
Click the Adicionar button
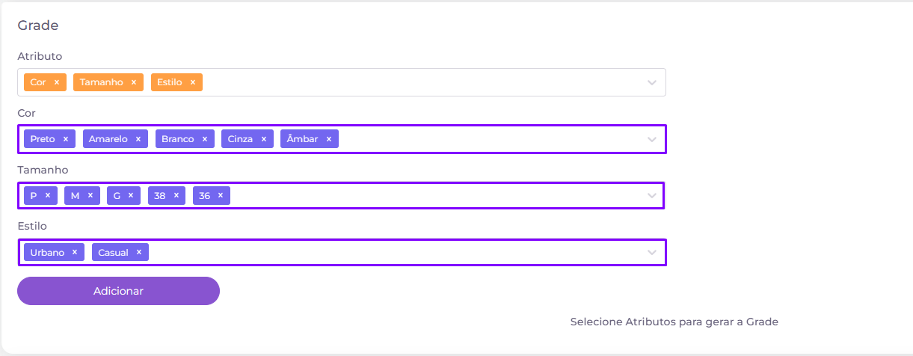[x=118, y=291]
